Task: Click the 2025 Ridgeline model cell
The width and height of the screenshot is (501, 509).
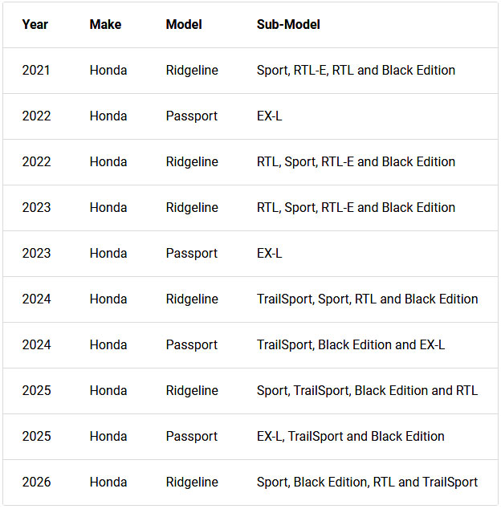Action: 192,391
